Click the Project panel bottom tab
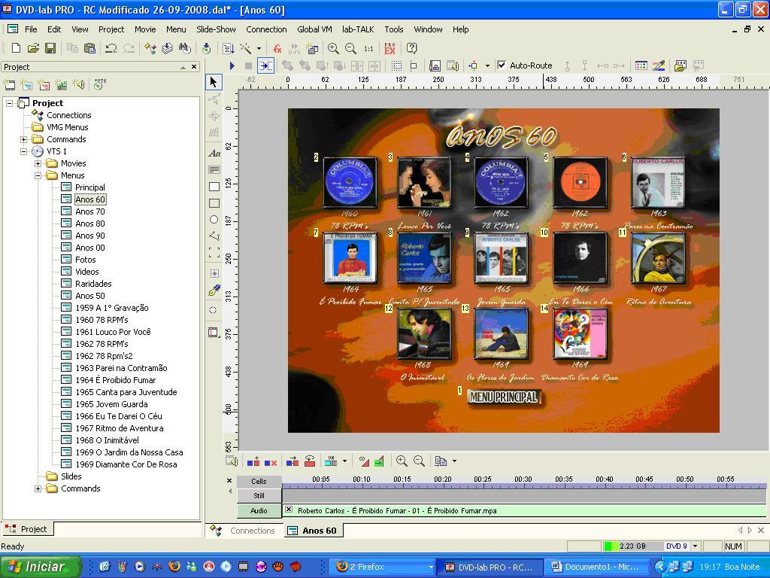This screenshot has height=578, width=770. pyautogui.click(x=27, y=529)
